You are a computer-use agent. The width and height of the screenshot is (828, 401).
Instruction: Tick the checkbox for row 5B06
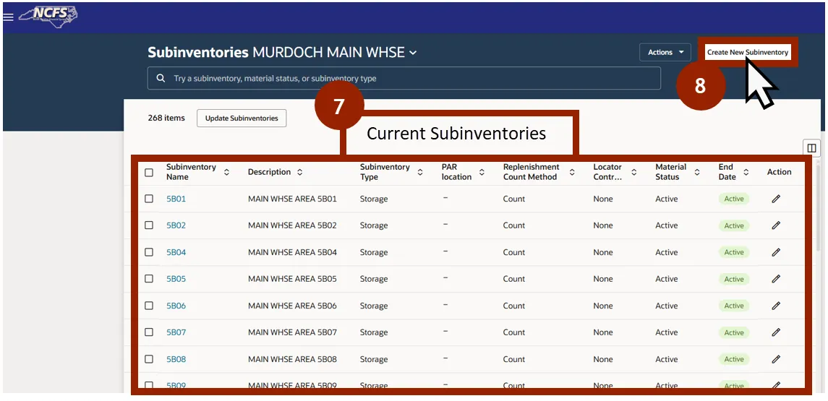click(149, 306)
